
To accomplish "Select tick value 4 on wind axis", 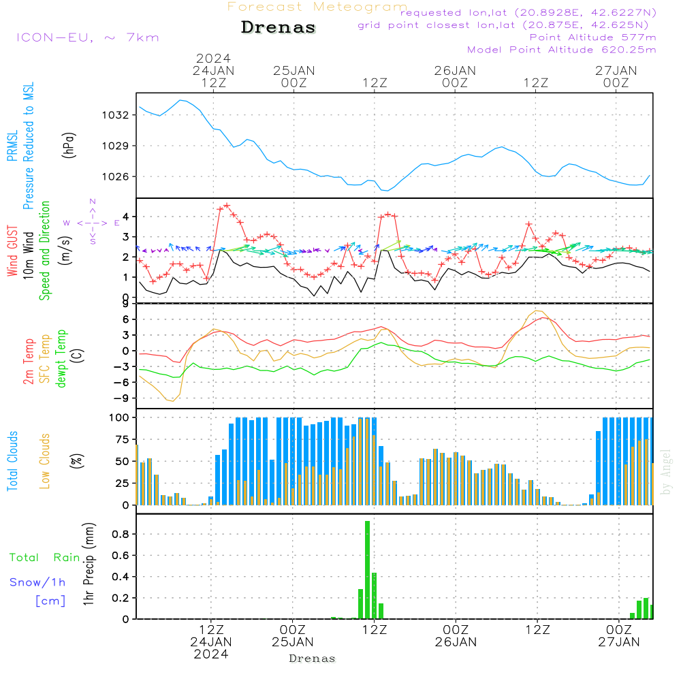I will [x=125, y=217].
